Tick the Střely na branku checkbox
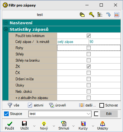The width and height of the screenshot is (123, 132). 89,60
